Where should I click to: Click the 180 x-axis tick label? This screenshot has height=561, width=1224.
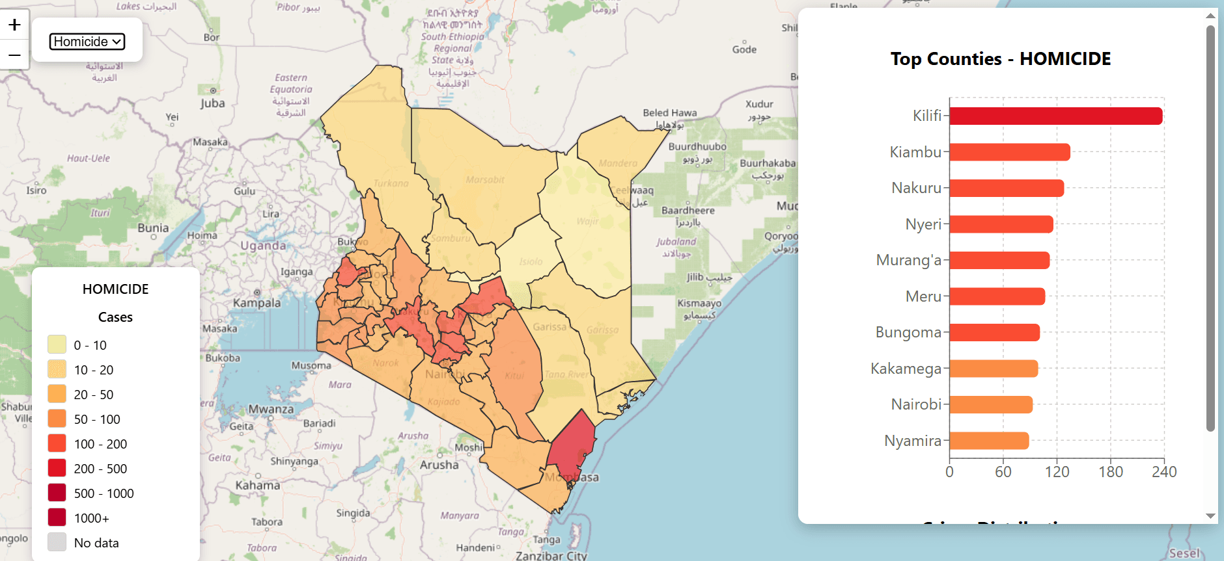coord(1111,472)
